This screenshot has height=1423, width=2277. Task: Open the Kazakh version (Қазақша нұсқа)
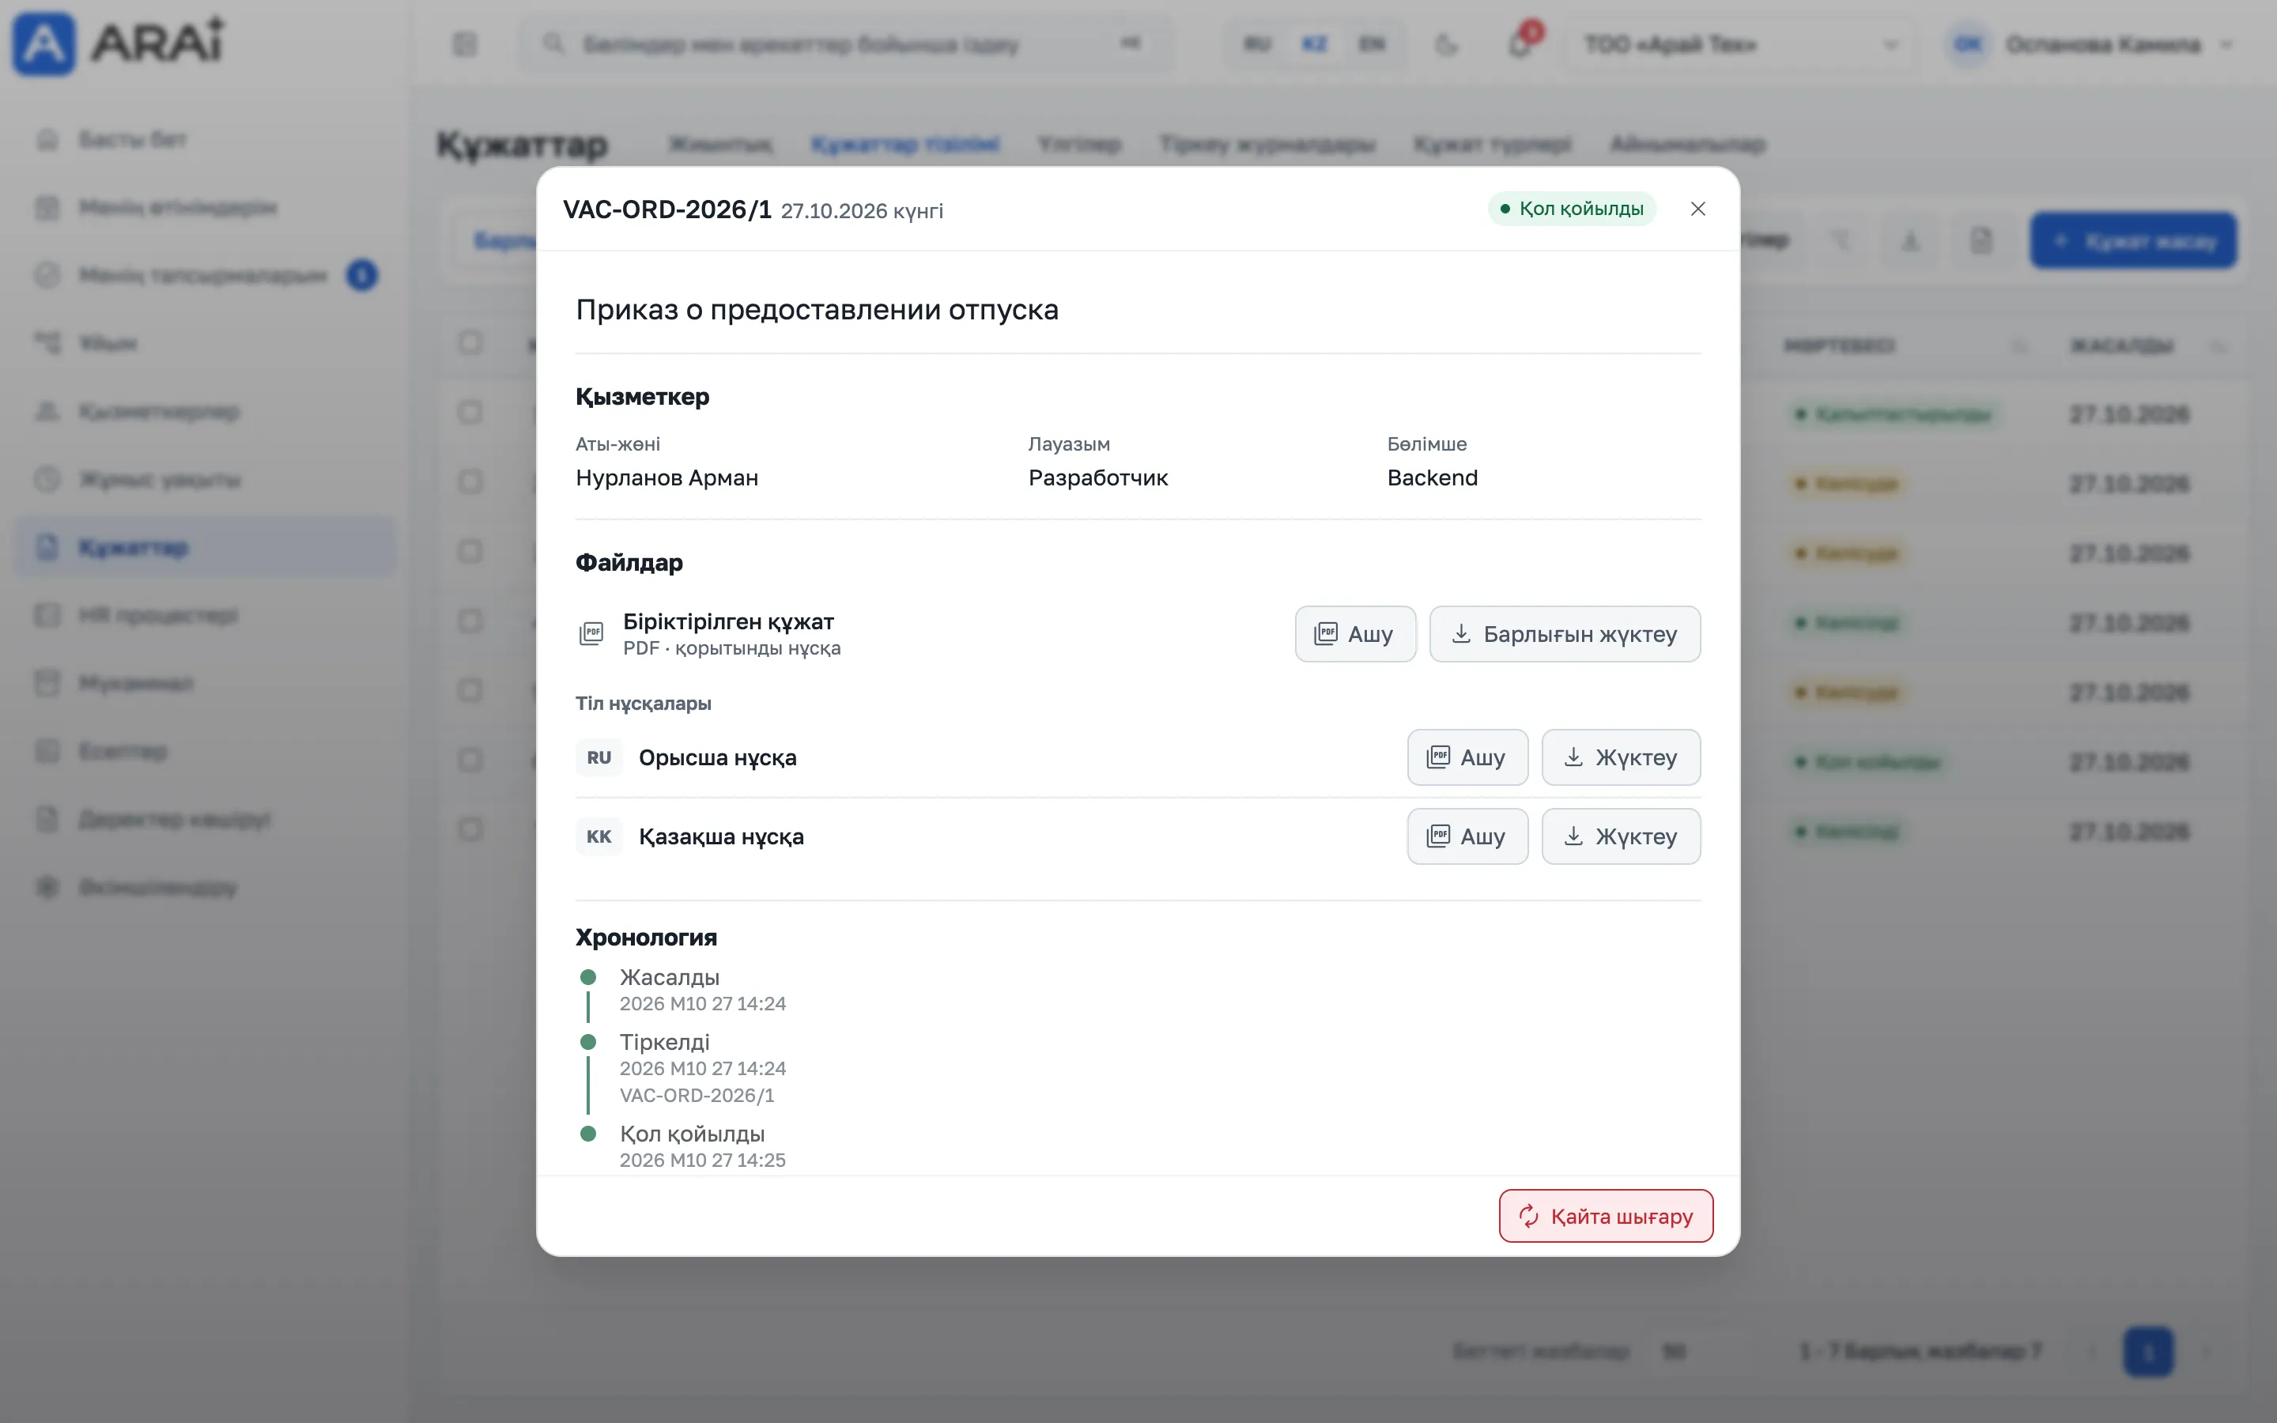coord(1467,836)
